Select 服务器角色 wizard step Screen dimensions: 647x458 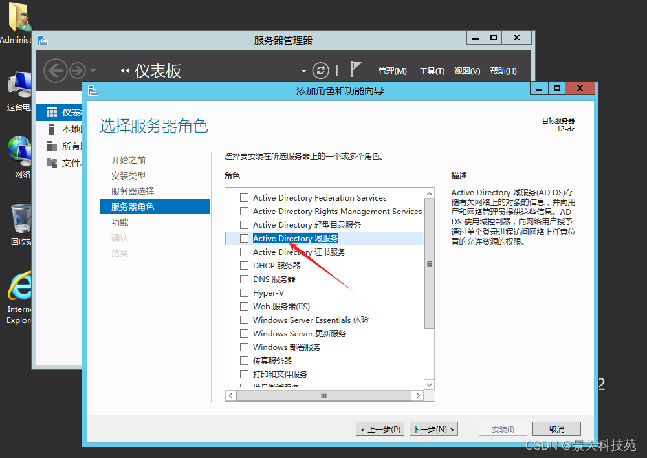(155, 206)
